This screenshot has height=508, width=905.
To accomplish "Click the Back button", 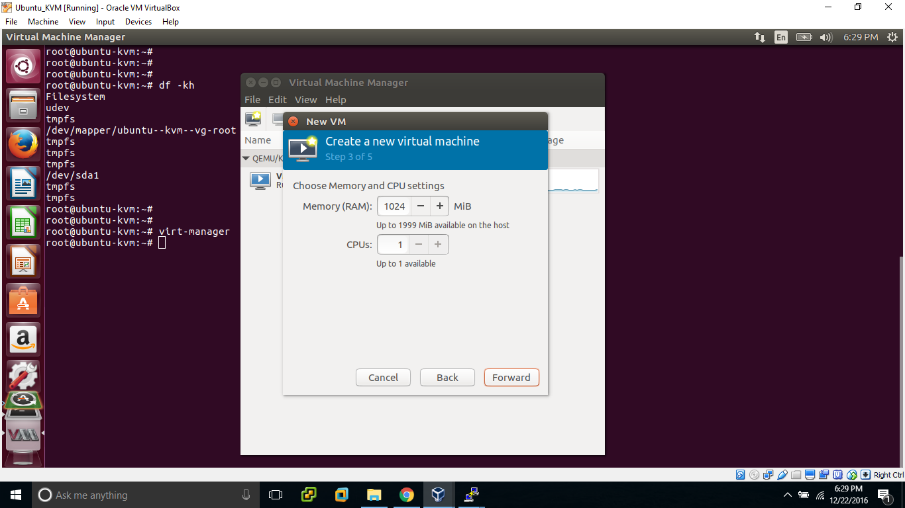I will (447, 378).
